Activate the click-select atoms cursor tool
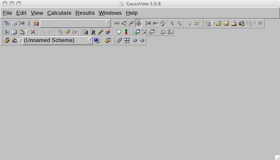The width and height of the screenshot is (280, 160). 172,23
